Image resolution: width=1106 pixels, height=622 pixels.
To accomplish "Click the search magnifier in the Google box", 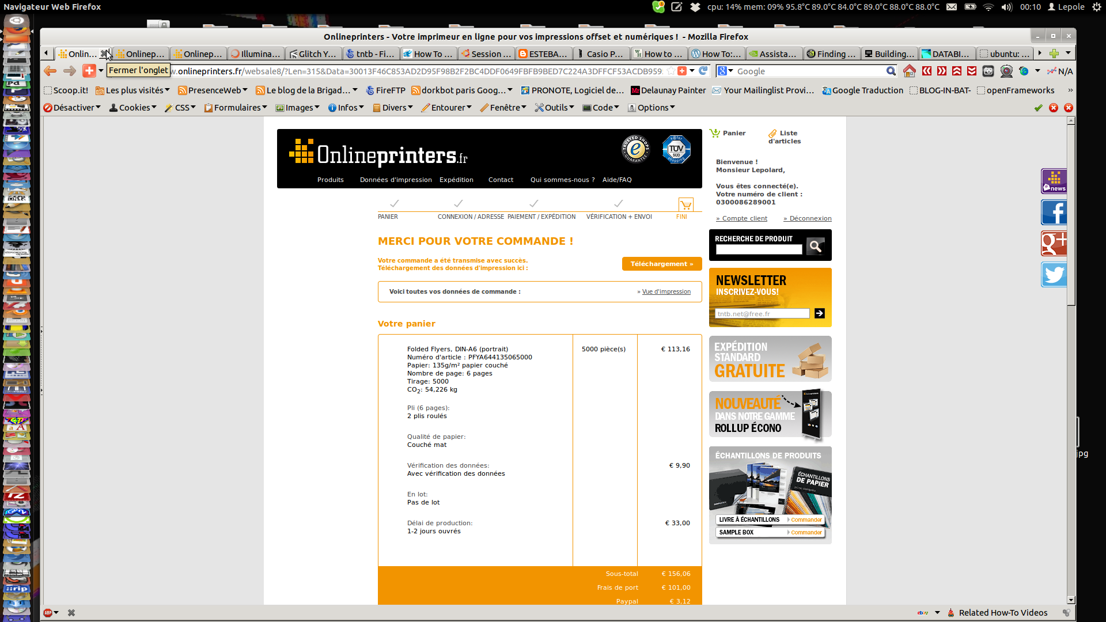I will coord(891,71).
